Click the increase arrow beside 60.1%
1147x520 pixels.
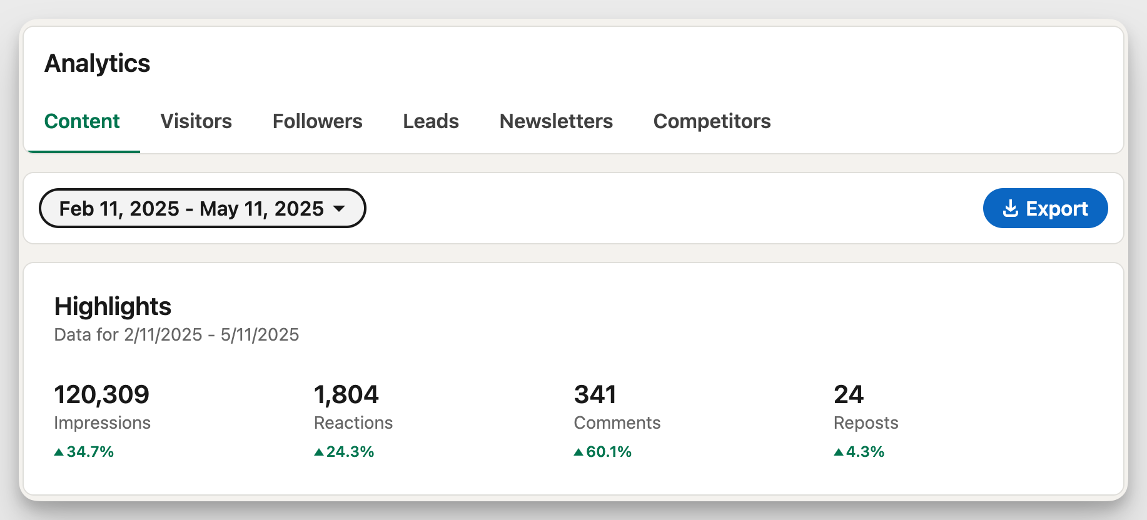click(x=579, y=451)
